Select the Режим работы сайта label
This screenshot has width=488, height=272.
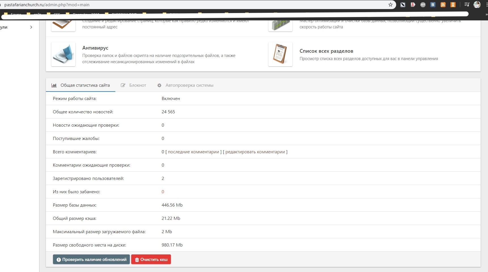click(75, 99)
